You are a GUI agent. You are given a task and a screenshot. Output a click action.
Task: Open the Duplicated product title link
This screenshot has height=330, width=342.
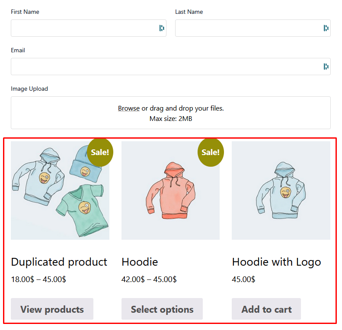pos(59,262)
